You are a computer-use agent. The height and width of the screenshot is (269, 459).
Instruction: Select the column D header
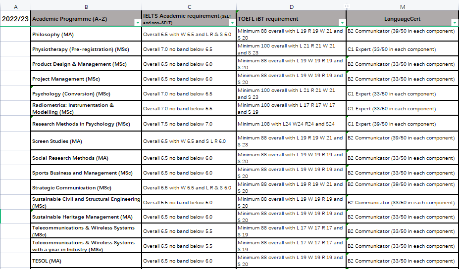point(291,6)
